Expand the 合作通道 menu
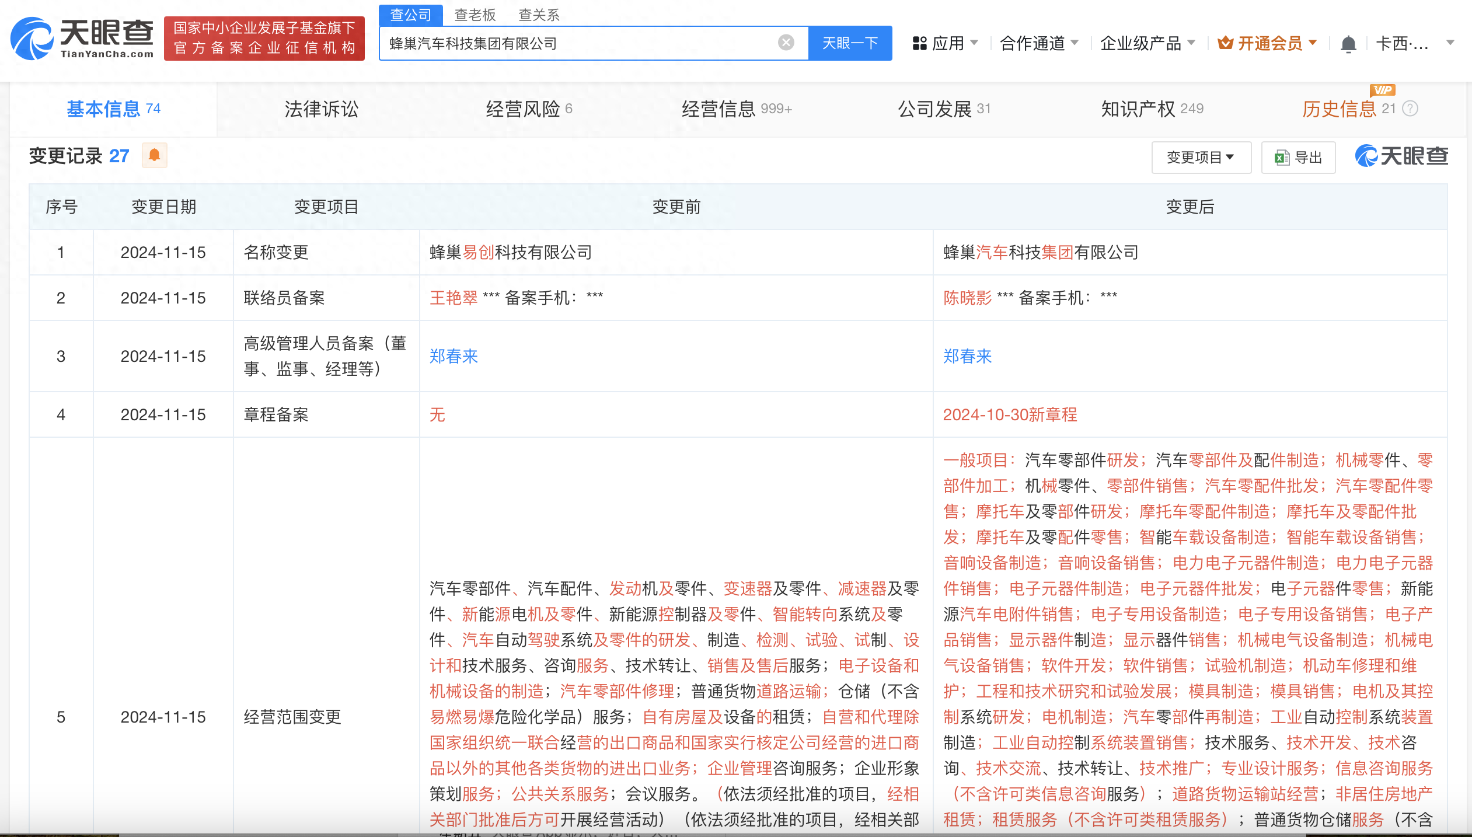Image resolution: width=1472 pixels, height=837 pixels. [x=1039, y=43]
